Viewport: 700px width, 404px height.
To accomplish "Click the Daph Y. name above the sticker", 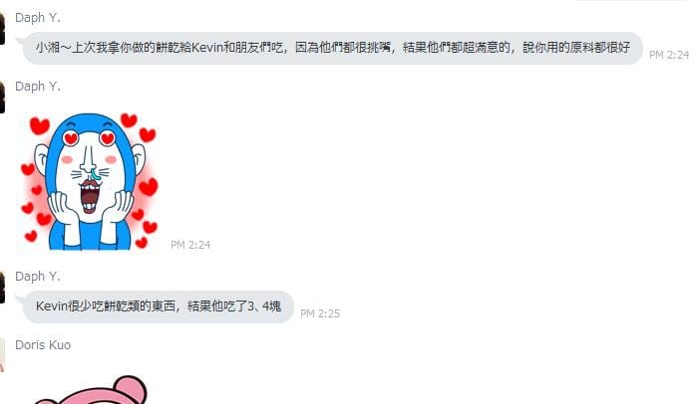I will (38, 87).
